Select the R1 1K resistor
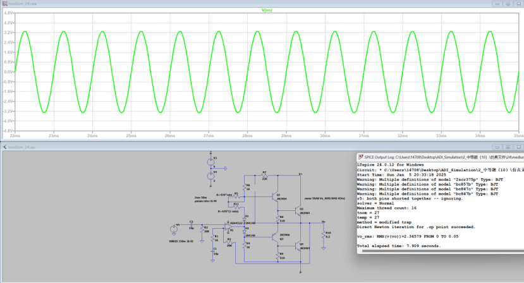 212,238
